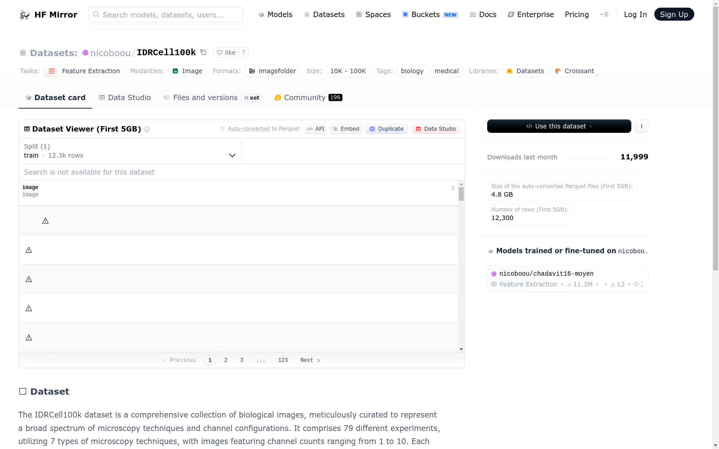Image resolution: width=719 pixels, height=449 pixels.
Task: Click the 11,999 downloads value
Action: pos(634,157)
